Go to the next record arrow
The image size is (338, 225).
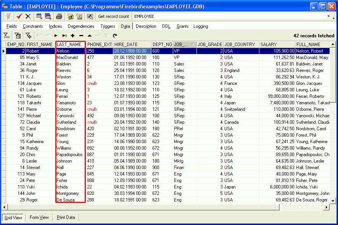pyautogui.click(x=56, y=36)
